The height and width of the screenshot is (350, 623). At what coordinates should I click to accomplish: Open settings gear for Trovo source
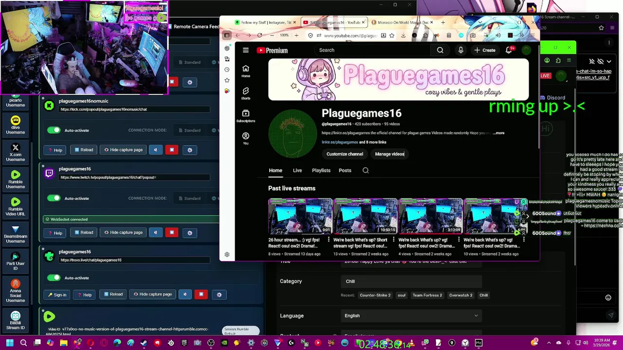coord(219,294)
